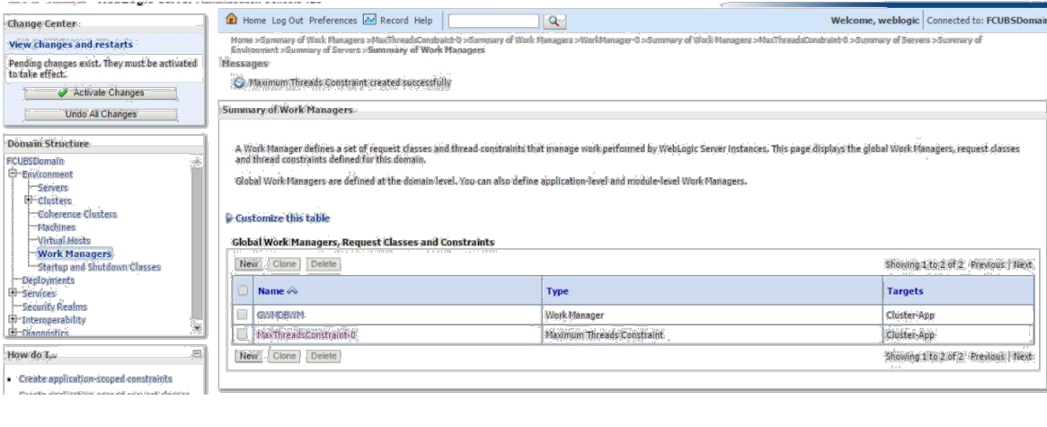Click the green Activate Changes checkmark icon

click(x=63, y=93)
